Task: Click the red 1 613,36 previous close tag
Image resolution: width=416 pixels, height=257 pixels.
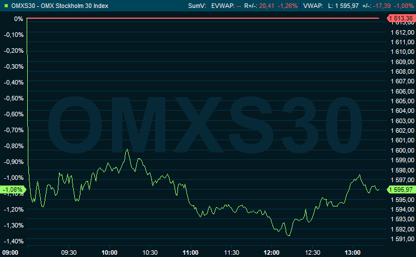Action: pyautogui.click(x=401, y=18)
